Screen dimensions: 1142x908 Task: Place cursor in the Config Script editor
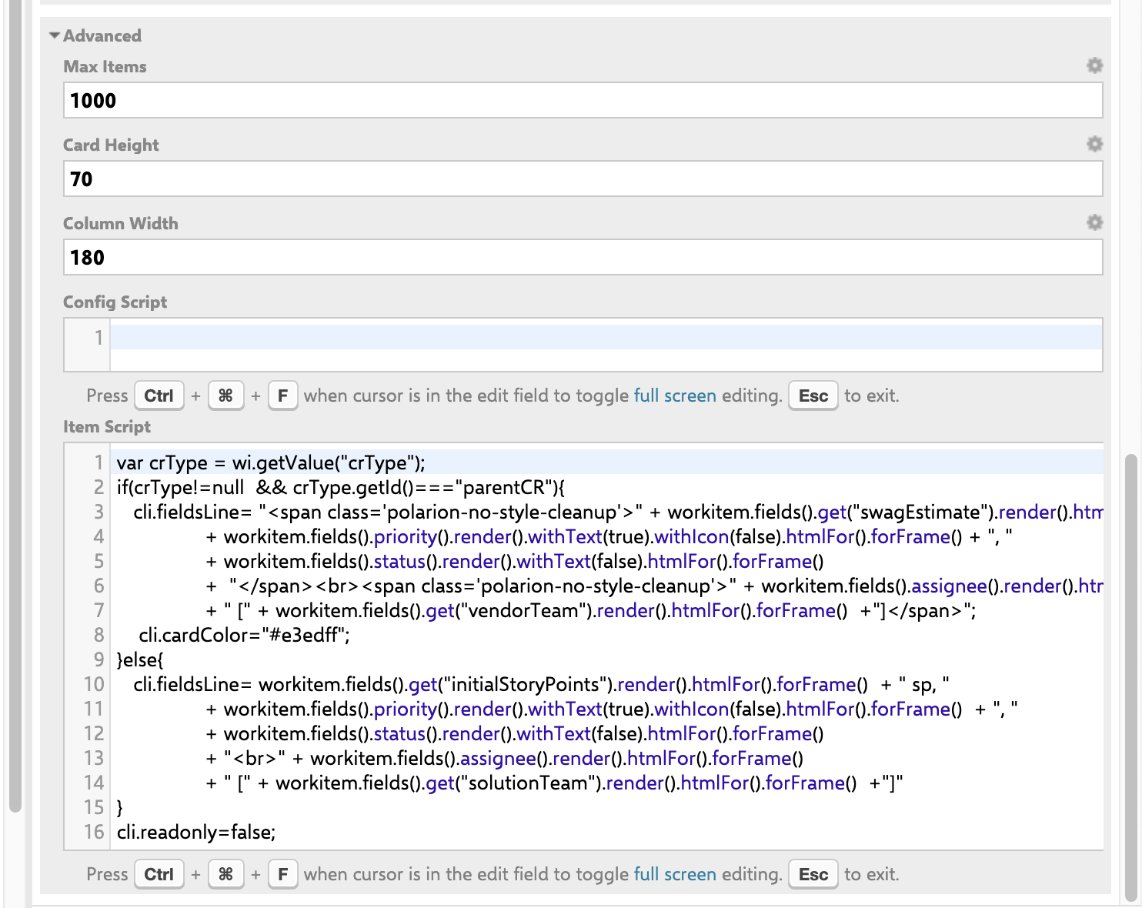tap(606, 345)
